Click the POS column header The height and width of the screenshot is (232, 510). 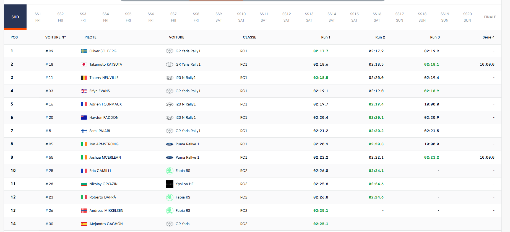coord(14,37)
